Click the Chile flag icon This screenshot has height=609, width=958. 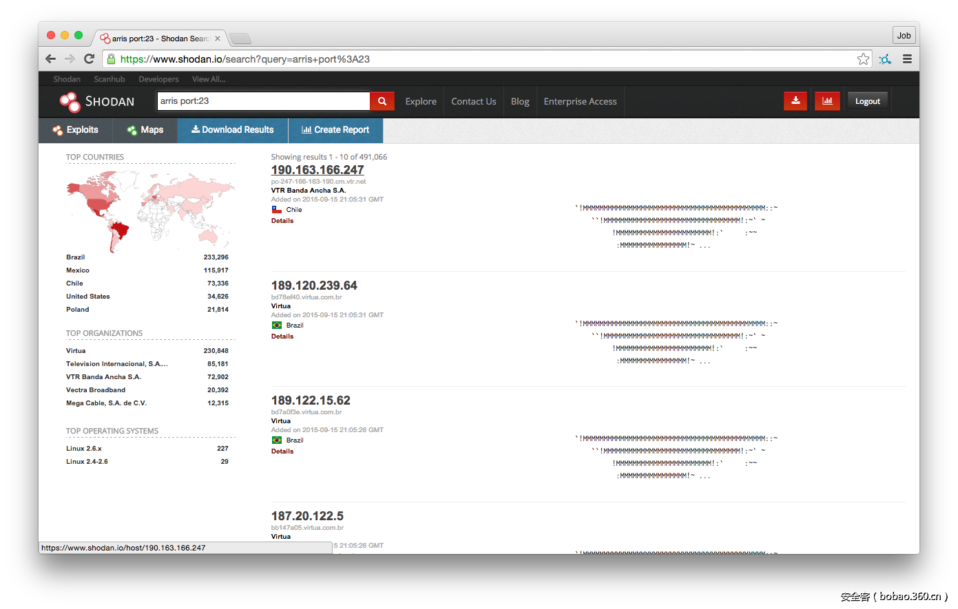(276, 210)
